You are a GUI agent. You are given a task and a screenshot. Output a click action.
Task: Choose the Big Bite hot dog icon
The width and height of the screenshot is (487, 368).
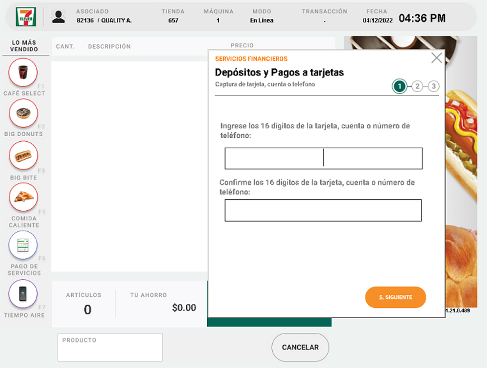pos(23,156)
